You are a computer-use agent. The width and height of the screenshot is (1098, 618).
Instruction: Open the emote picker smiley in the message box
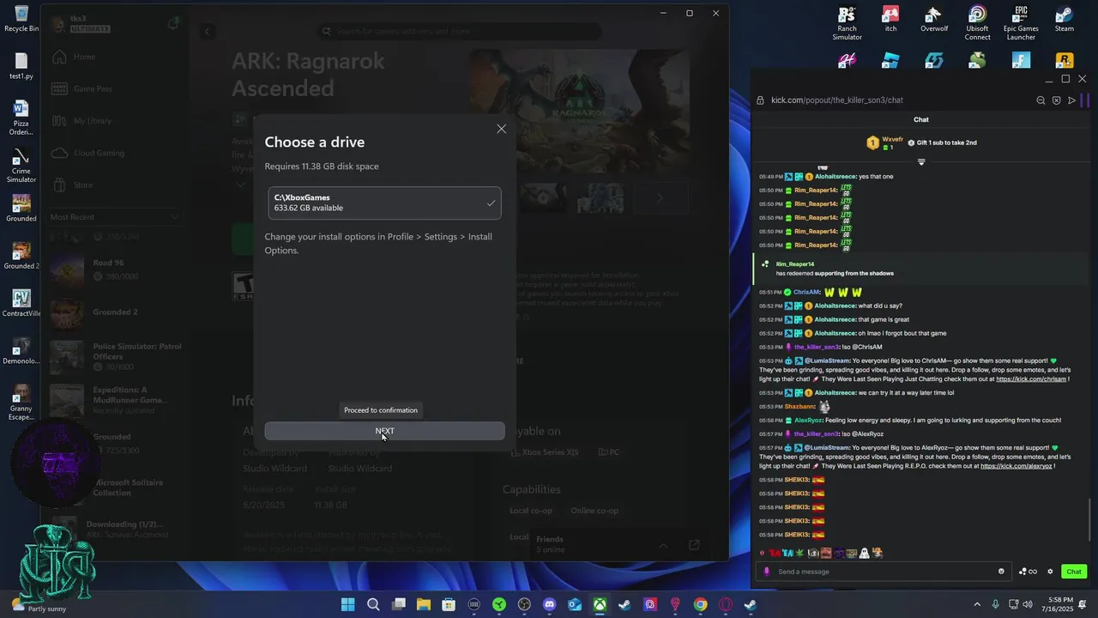point(1001,572)
